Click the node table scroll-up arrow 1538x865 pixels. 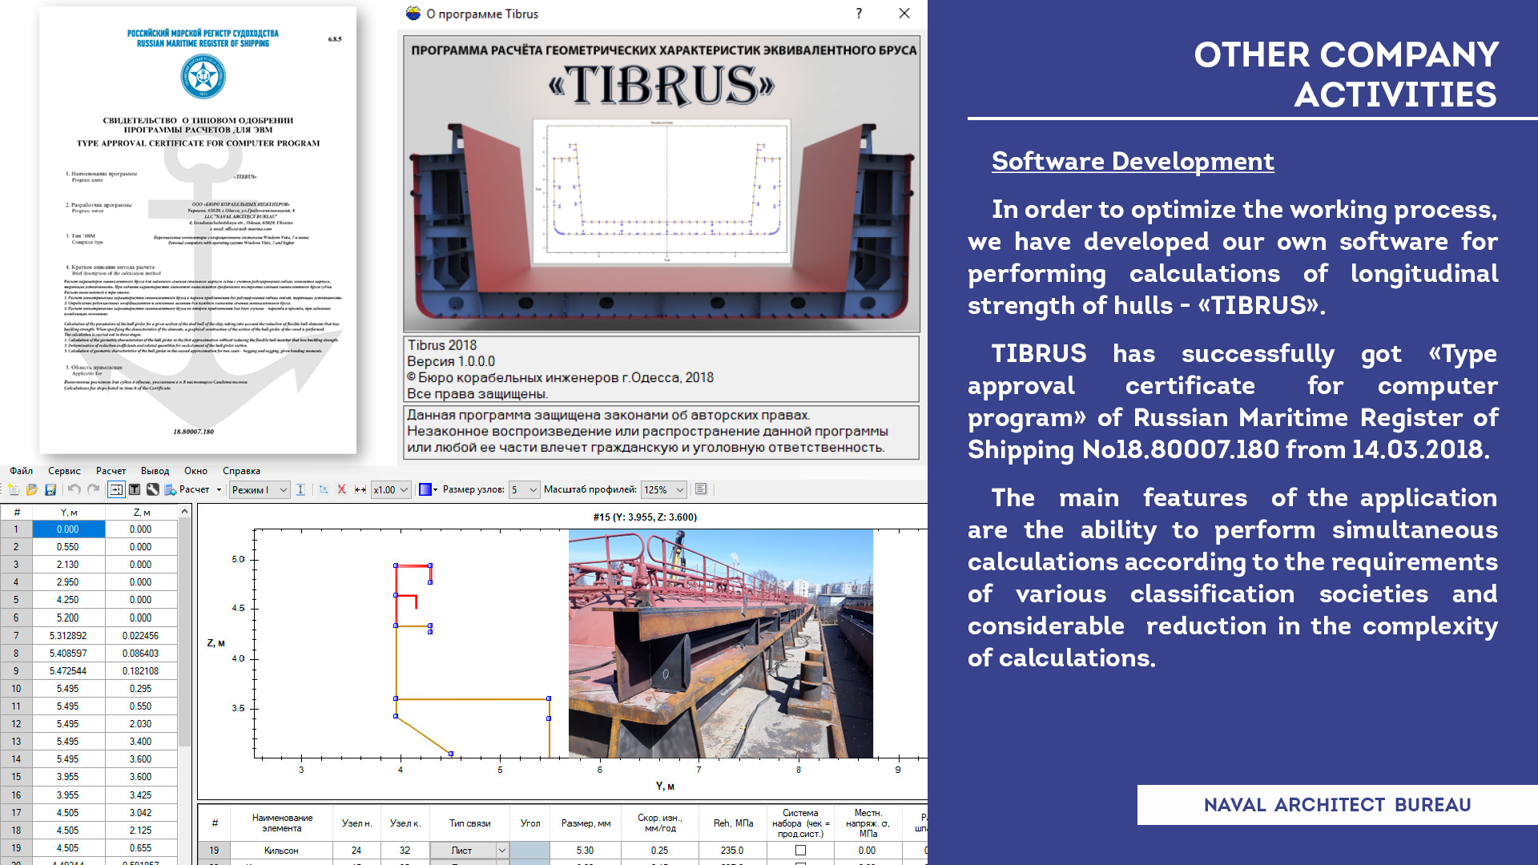184,511
